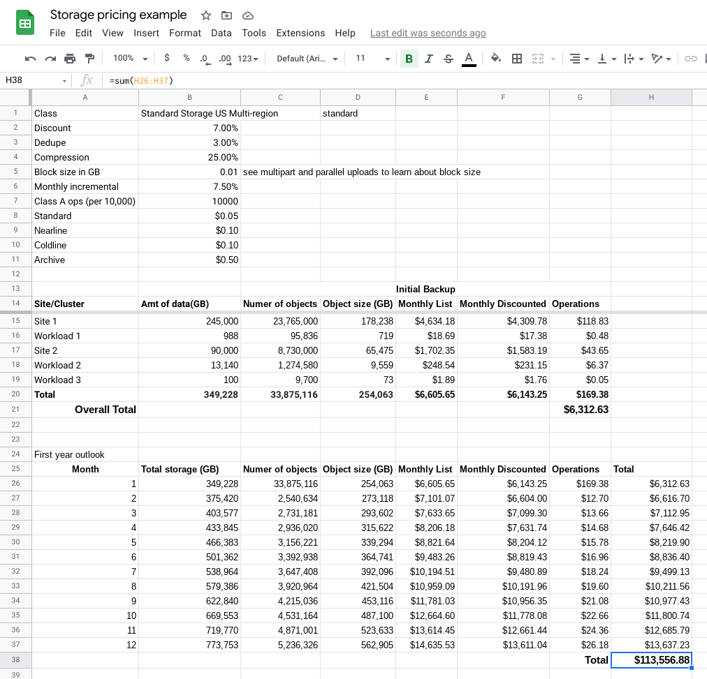Click the print icon
This screenshot has height=679, width=707.
(x=69, y=59)
